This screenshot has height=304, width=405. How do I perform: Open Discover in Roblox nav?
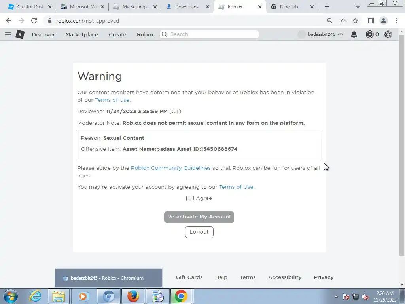coord(44,34)
